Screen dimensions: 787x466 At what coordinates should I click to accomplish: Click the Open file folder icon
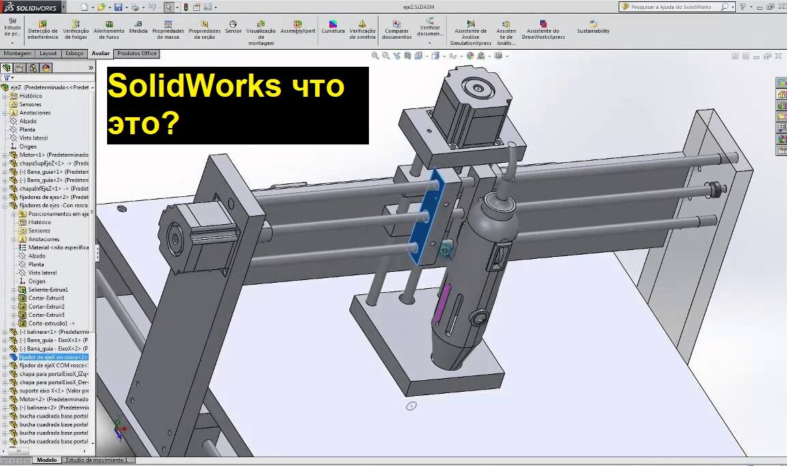coord(102,7)
